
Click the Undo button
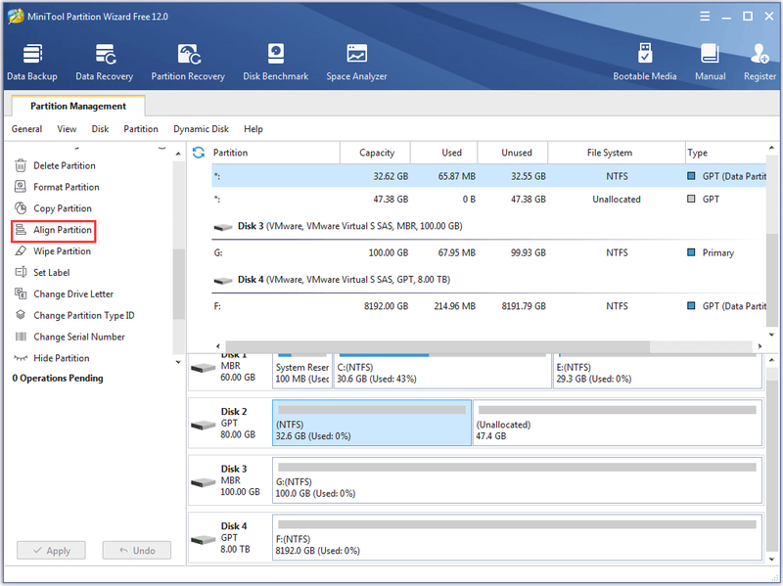click(x=137, y=551)
